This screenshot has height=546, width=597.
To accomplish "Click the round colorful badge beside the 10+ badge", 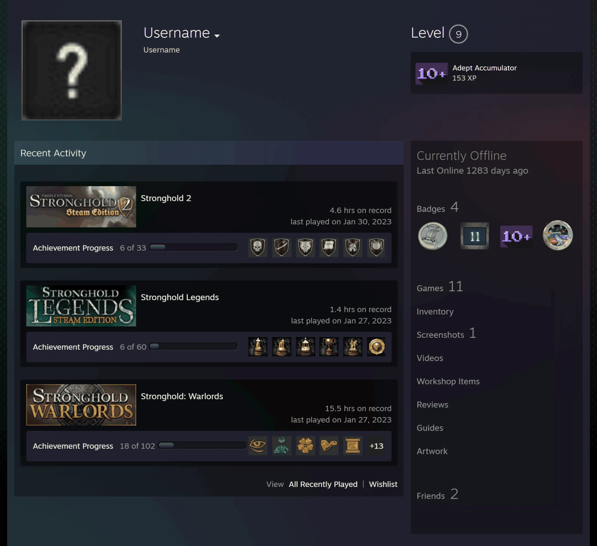I will coord(558,236).
